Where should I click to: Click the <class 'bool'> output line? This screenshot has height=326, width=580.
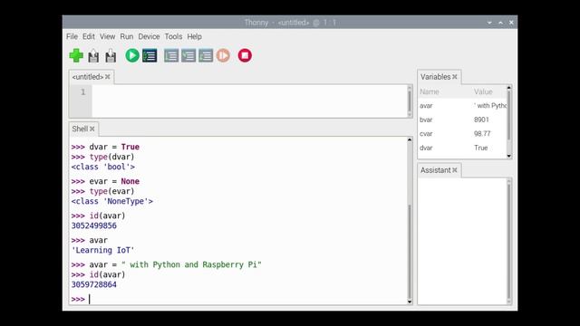(103, 167)
